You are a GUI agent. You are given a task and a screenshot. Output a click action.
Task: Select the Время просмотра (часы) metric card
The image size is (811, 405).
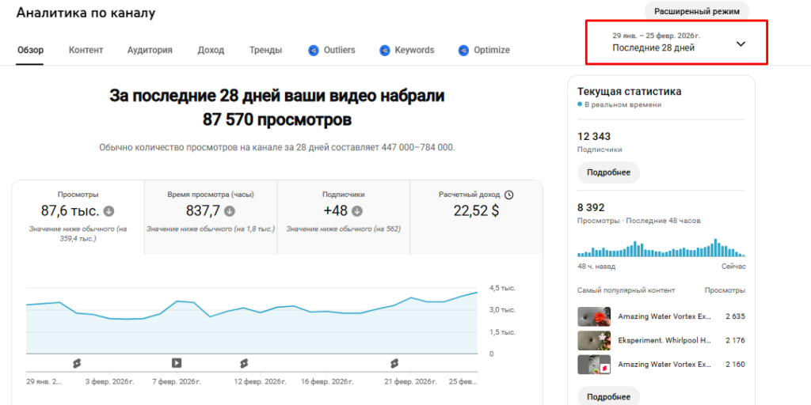tap(211, 217)
